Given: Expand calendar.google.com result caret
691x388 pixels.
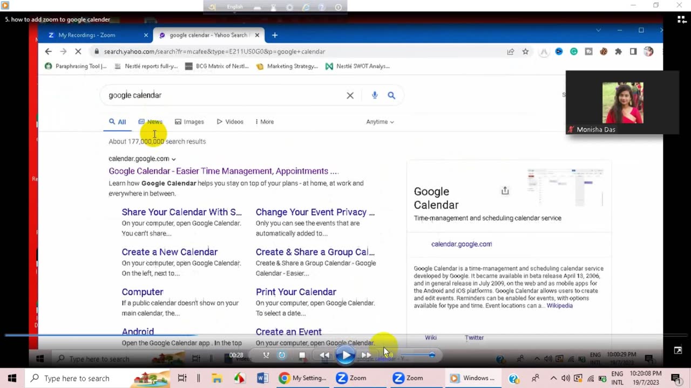Looking at the screenshot, I should 173,159.
